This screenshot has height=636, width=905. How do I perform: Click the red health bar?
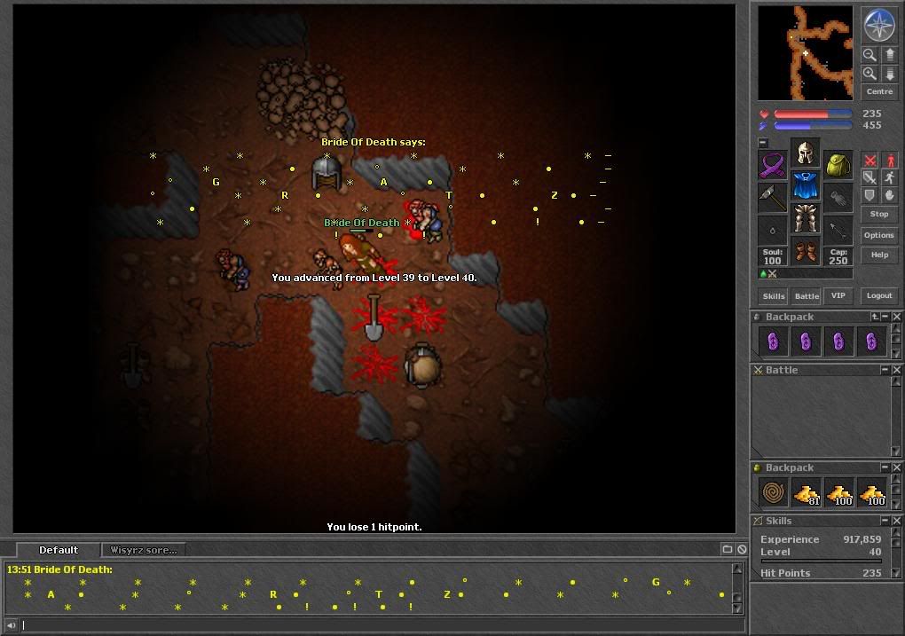tap(813, 114)
